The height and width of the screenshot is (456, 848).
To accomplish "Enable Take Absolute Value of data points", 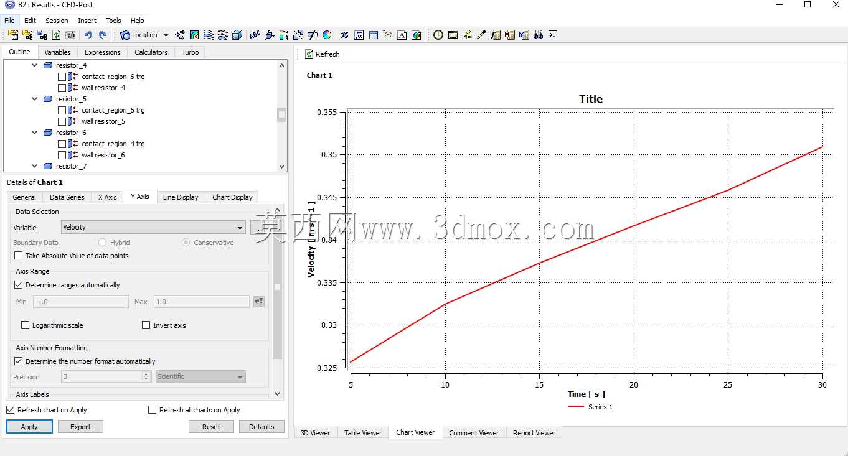I will (x=18, y=256).
